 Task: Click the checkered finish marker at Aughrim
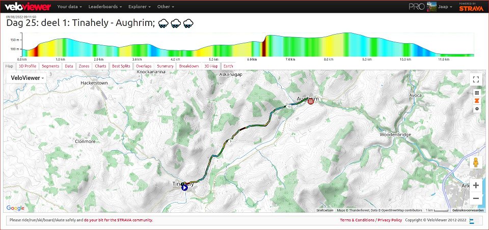click(x=310, y=101)
